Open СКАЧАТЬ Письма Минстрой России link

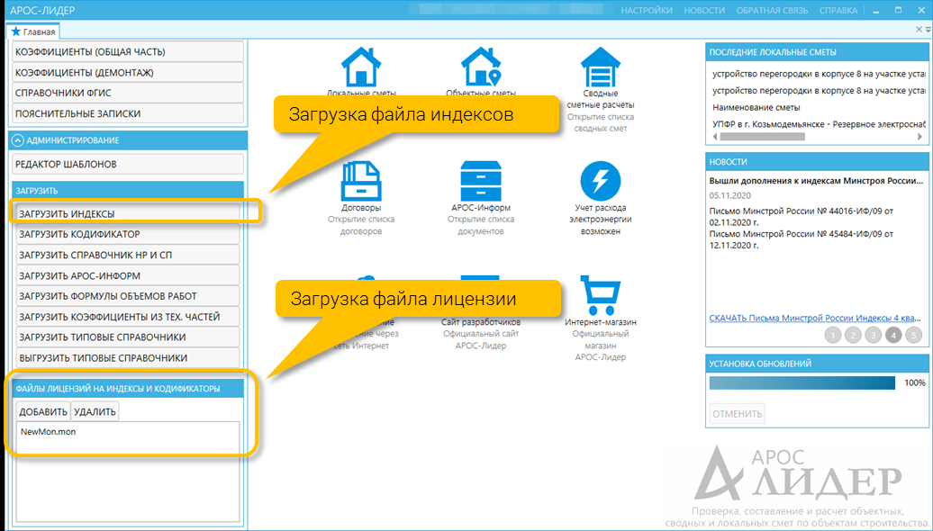point(815,318)
